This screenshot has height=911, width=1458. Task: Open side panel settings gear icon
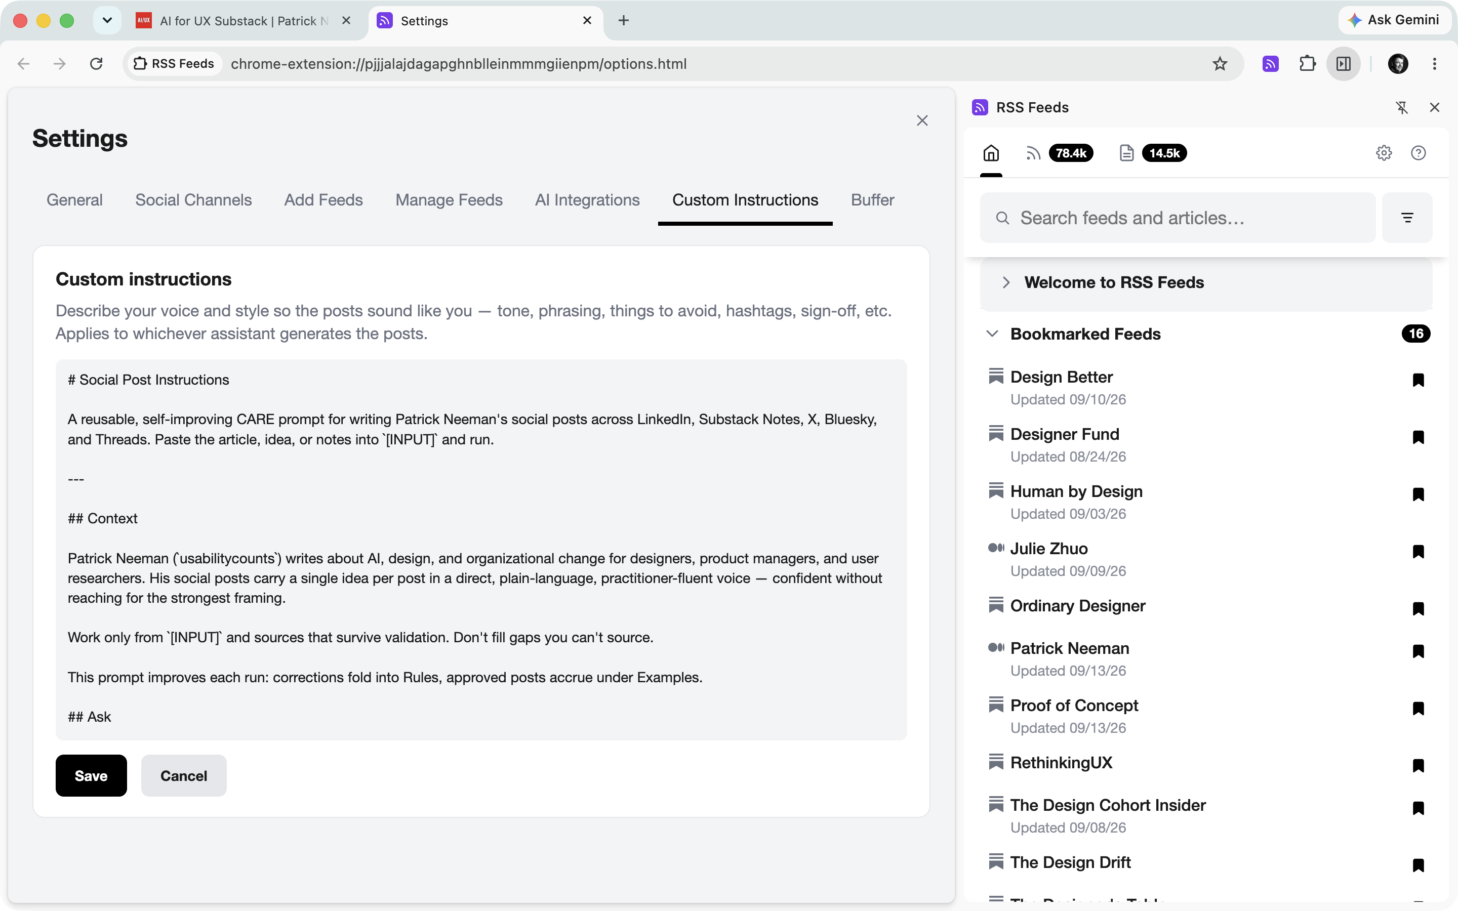tap(1384, 153)
